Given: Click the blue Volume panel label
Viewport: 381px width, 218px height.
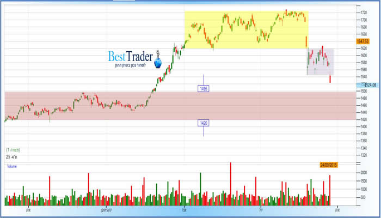Looking at the screenshot, I should point(11,166).
